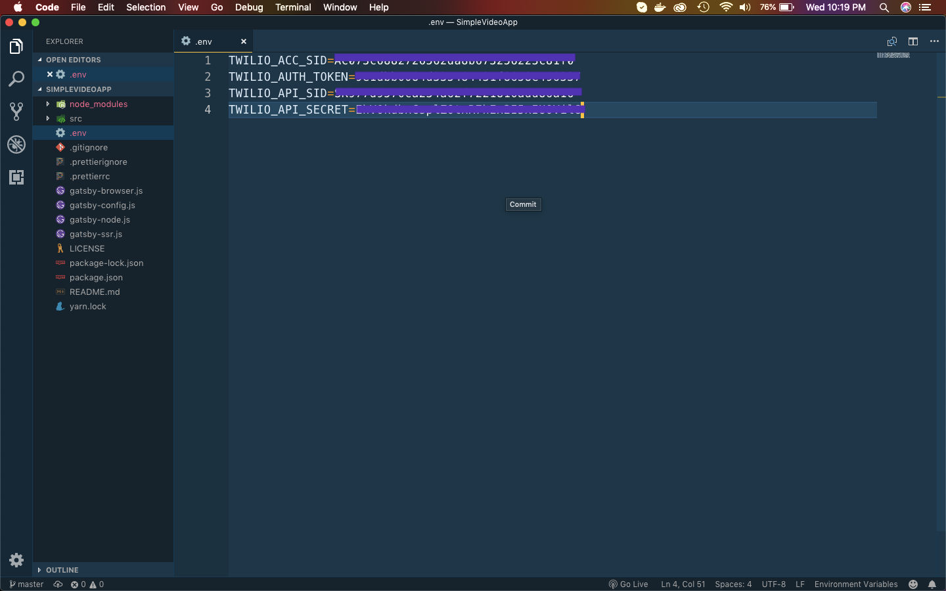Image resolution: width=946 pixels, height=591 pixels.
Task: Open the errors and warnings counter
Action: click(x=87, y=584)
